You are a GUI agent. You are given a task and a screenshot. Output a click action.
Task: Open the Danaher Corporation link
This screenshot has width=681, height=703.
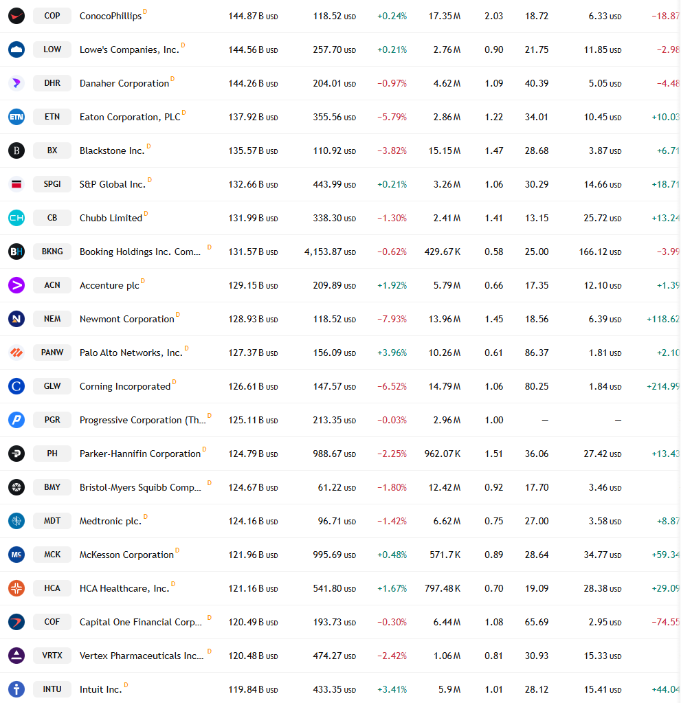click(x=124, y=83)
